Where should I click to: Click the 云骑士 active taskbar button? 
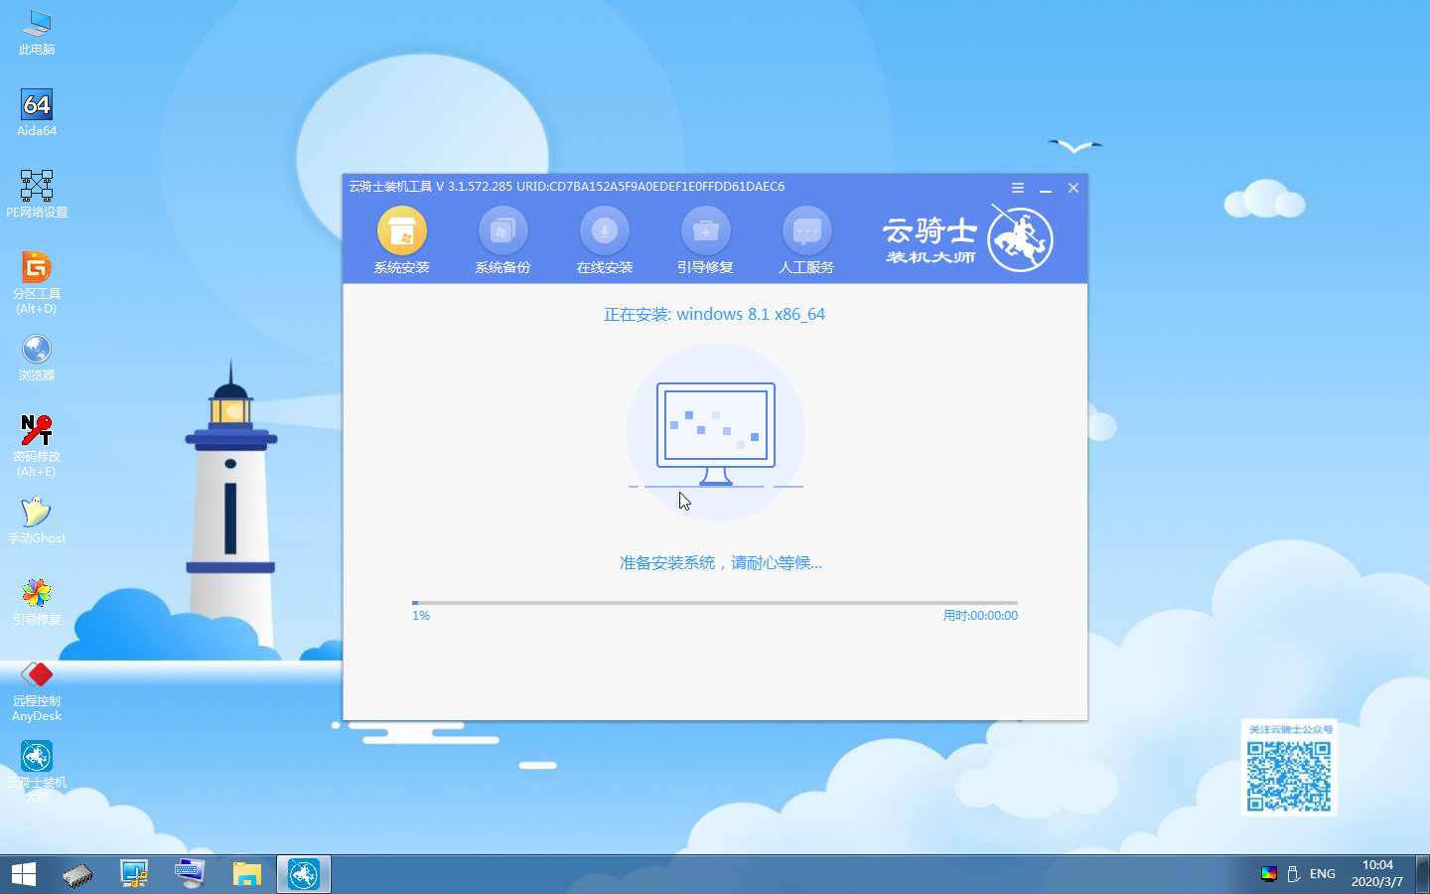(x=303, y=874)
